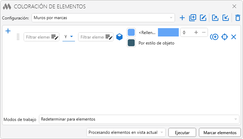Click the Ejecutar button
The image size is (243, 139).
(x=182, y=132)
